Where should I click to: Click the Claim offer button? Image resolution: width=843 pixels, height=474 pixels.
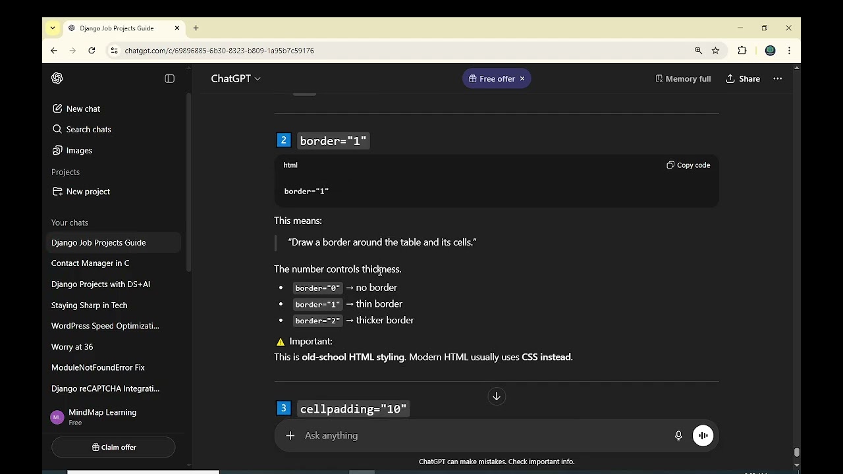[113, 448]
